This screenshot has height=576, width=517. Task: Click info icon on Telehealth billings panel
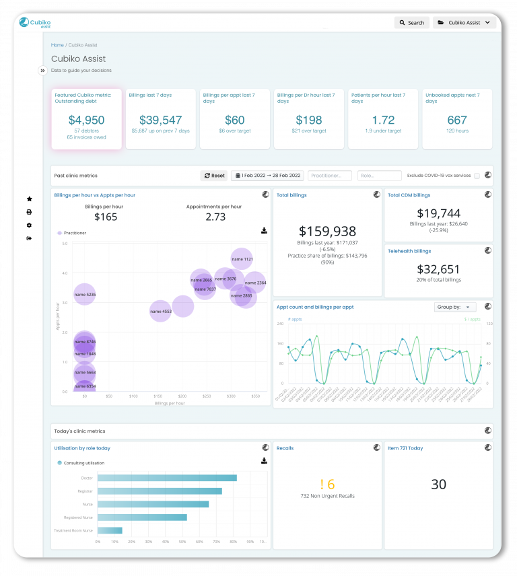488,250
